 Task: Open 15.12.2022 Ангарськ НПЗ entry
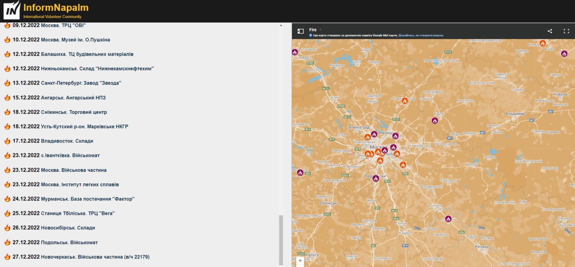click(73, 98)
